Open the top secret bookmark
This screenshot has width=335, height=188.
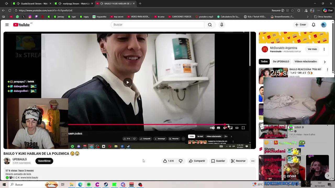117,17
